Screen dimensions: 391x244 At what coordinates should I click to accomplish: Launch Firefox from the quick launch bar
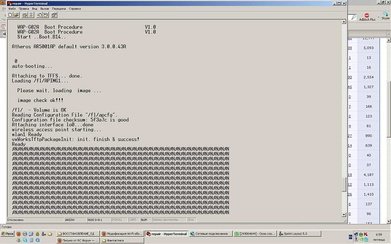tap(19, 234)
